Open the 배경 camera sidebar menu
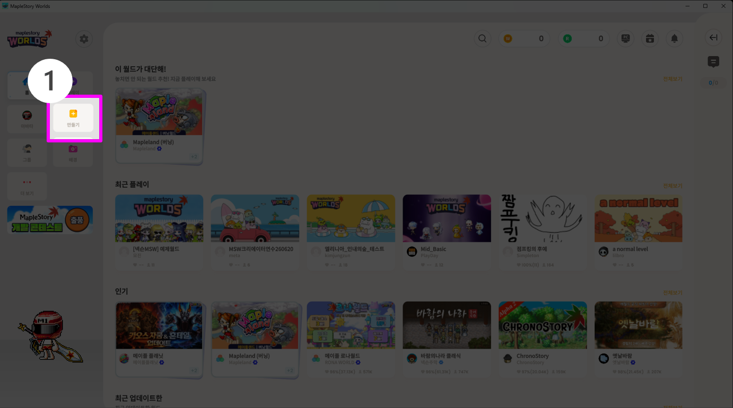Image resolution: width=733 pixels, height=408 pixels. [x=73, y=152]
